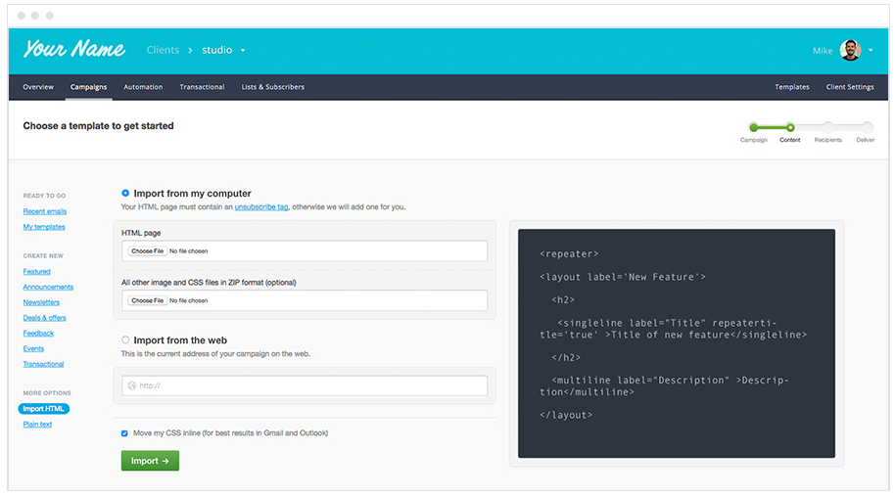The height and width of the screenshot is (496, 895).
Task: Click the Recipients step marker
Action: 827,127
